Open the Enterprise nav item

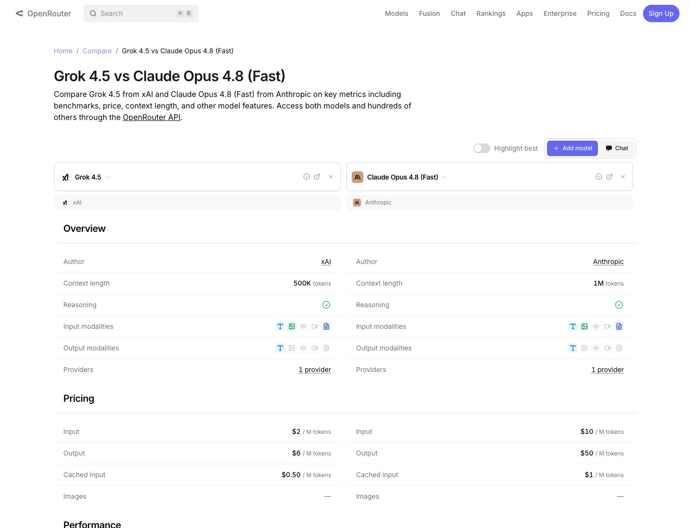click(560, 13)
